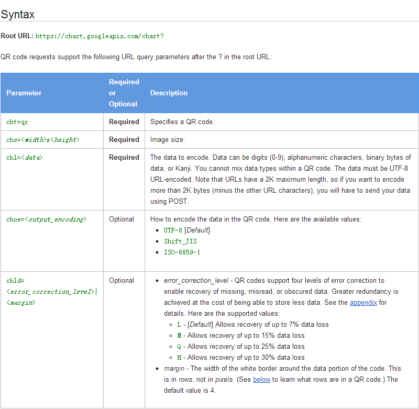The width and height of the screenshot is (419, 409).
Task: Click the ISO-8859-1 encoding value
Action: pos(182,252)
